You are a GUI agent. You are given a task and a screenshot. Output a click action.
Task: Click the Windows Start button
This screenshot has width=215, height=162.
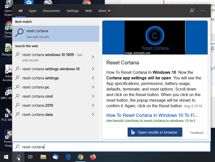pos(6,157)
